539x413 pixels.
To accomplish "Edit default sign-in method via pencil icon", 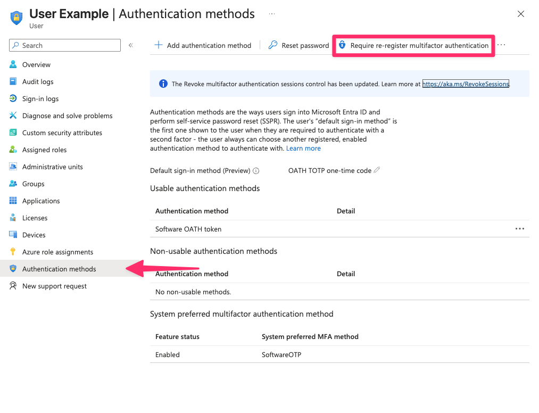I will point(377,170).
